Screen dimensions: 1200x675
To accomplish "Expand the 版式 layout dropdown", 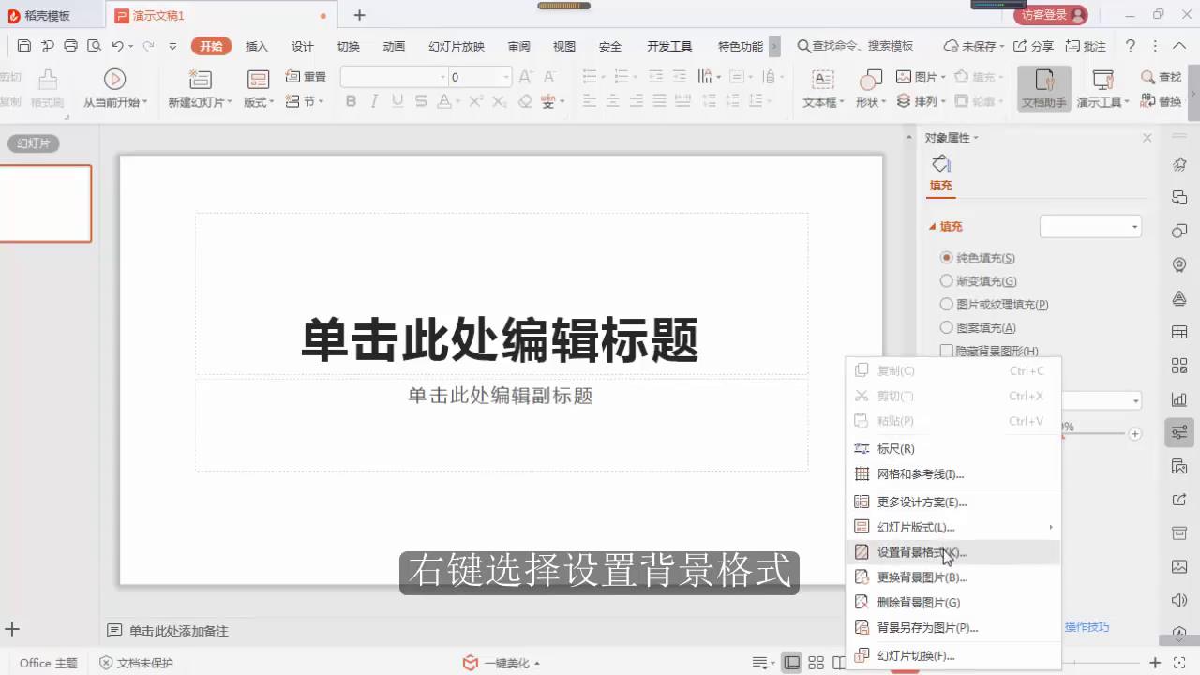I will 258,101.
